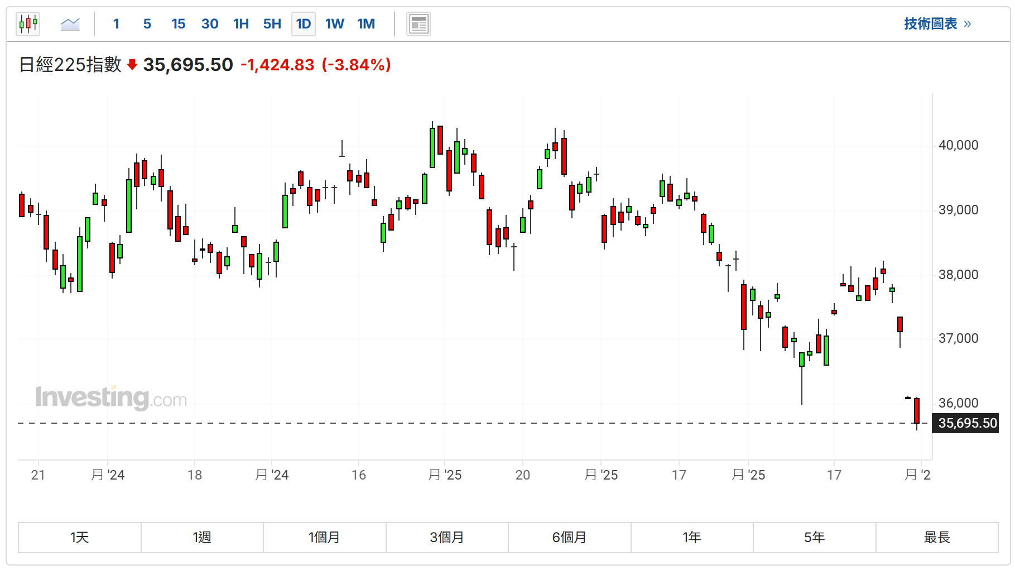Image resolution: width=1015 pixels, height=570 pixels.
Task: Select the 1H interval
Action: 241,24
